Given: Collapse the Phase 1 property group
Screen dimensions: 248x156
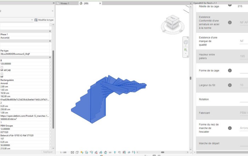Looking at the screenshot, I should tap(50, 31).
